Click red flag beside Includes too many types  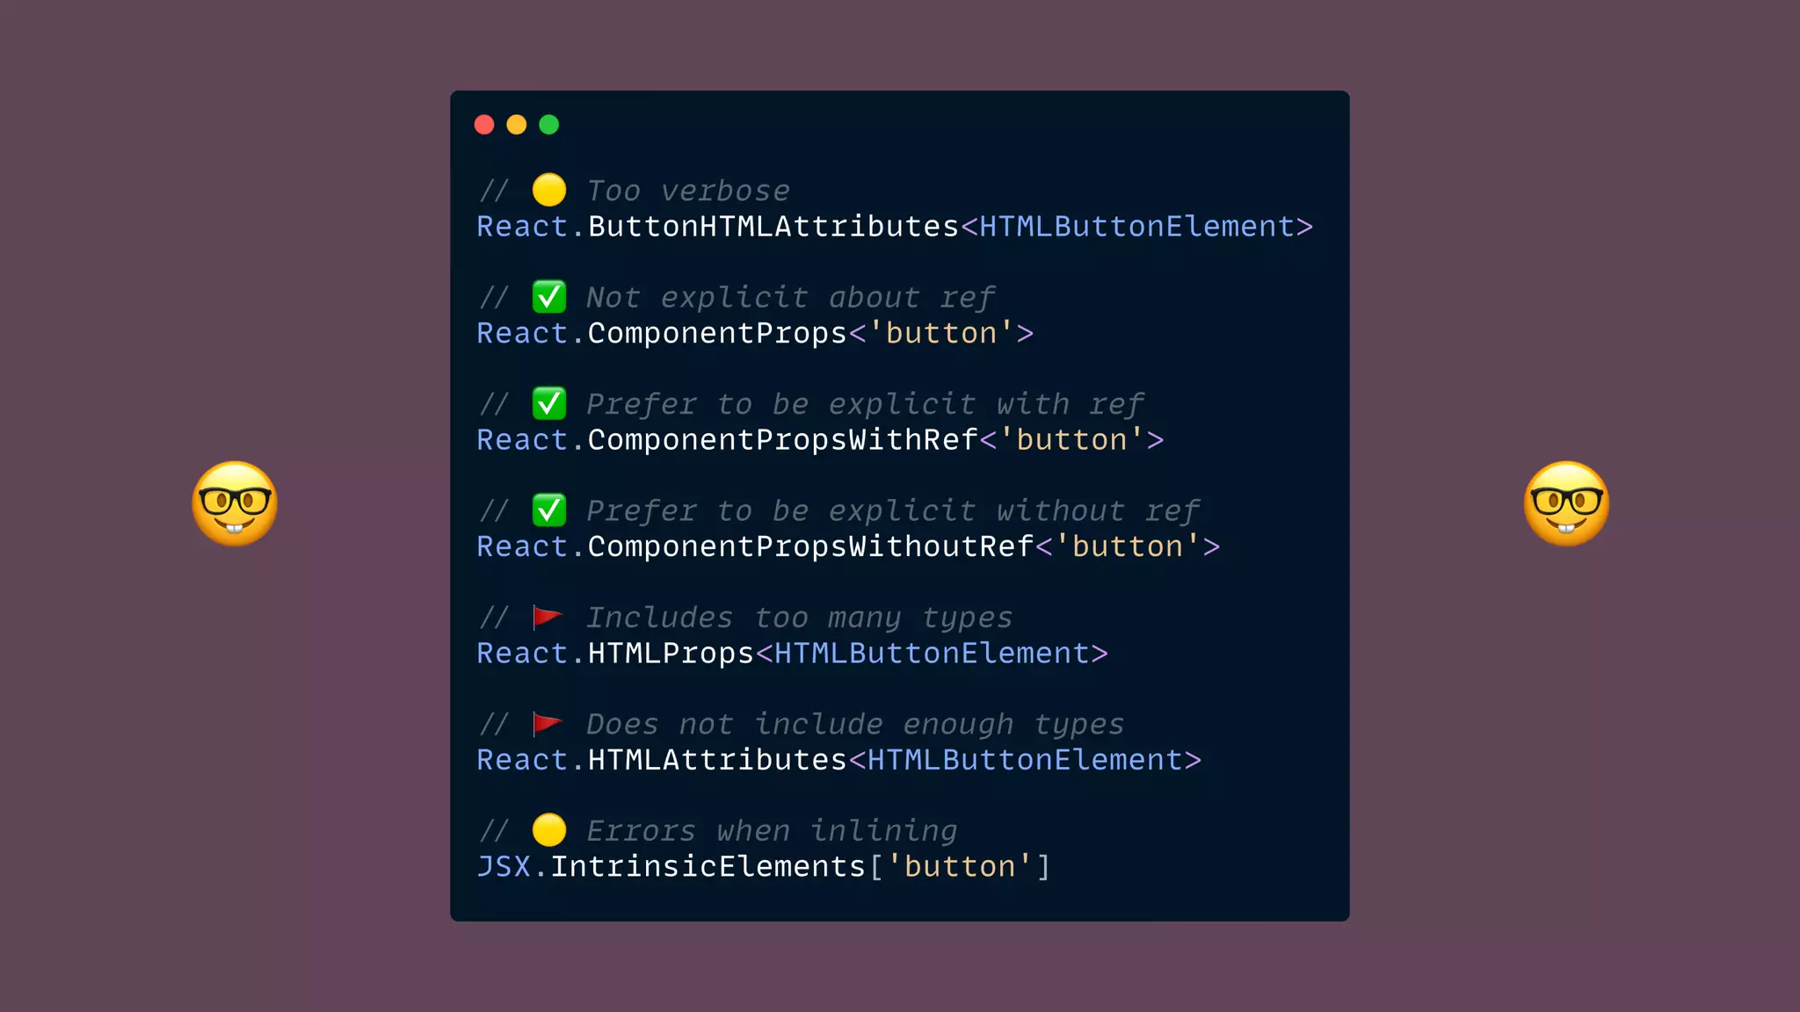(548, 617)
